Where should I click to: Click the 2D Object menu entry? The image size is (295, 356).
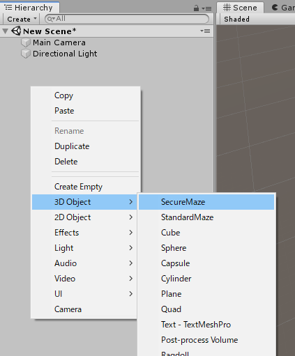pyautogui.click(x=84, y=217)
